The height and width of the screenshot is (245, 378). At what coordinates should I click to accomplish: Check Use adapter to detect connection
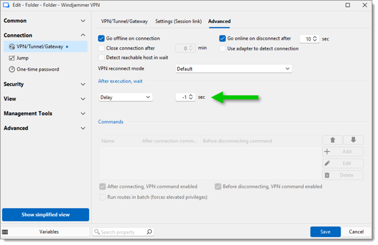click(x=223, y=49)
